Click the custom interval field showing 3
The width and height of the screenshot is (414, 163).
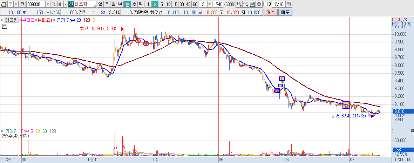point(203,4)
